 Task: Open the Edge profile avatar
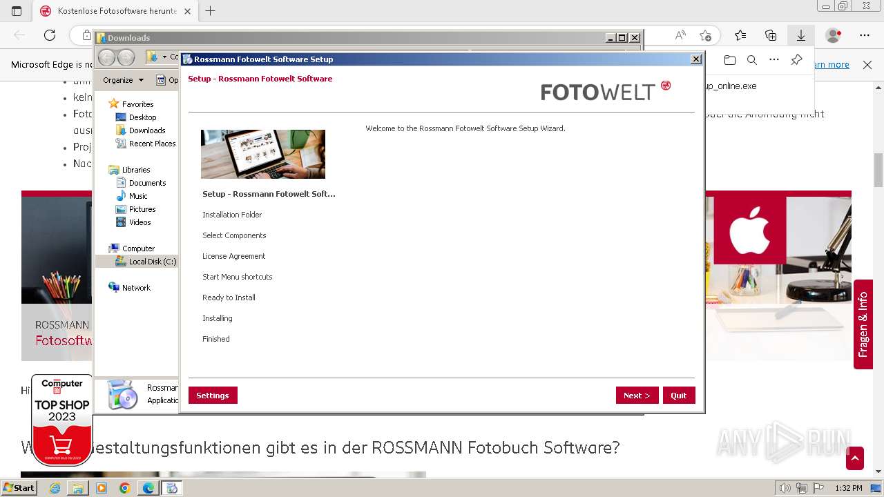(x=834, y=35)
